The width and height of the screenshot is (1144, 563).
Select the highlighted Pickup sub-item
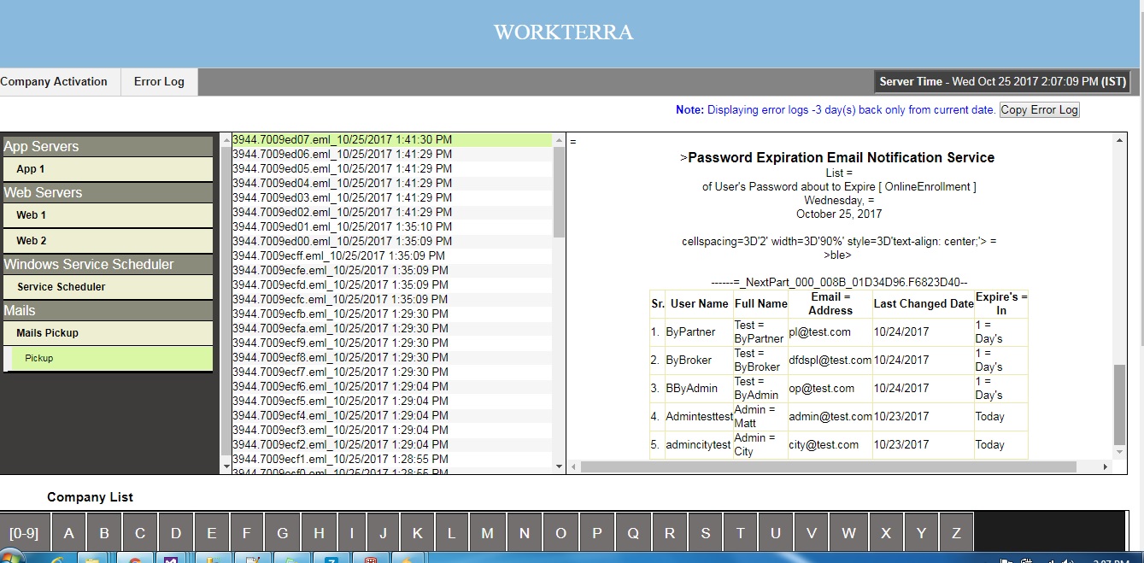(x=111, y=358)
